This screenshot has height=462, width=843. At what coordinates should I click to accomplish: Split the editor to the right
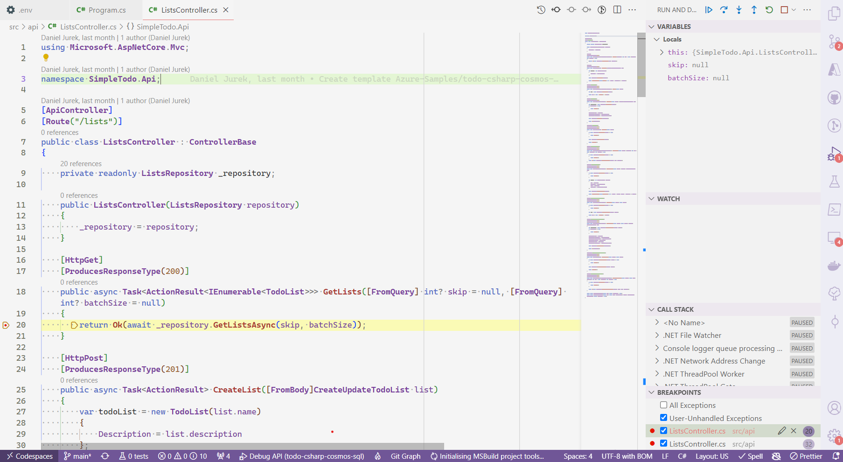617,10
